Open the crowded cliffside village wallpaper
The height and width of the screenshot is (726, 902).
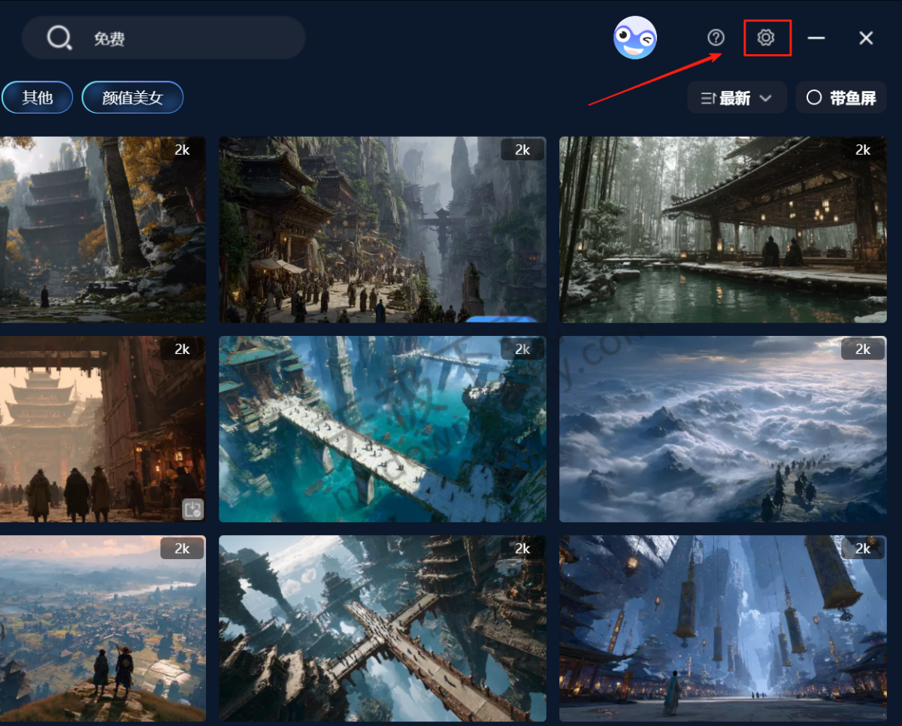[382, 229]
